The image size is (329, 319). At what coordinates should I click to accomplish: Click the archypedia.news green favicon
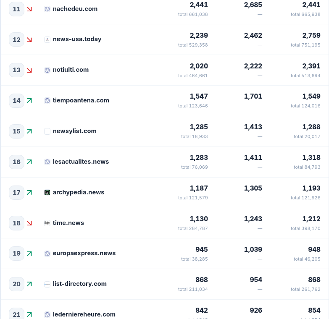tap(47, 192)
